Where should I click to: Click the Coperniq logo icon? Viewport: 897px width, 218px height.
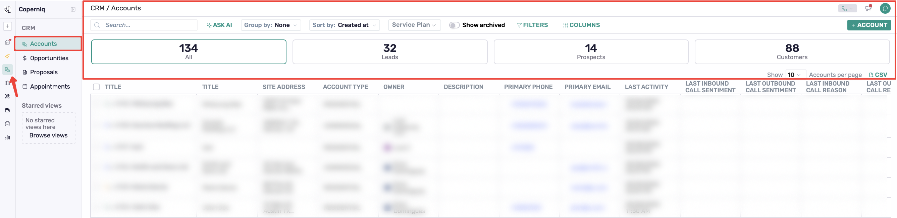(8, 9)
